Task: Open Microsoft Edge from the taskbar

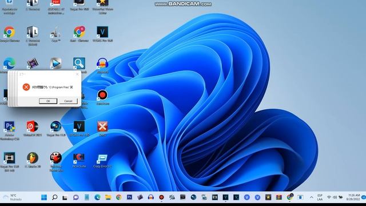Action: (97, 197)
